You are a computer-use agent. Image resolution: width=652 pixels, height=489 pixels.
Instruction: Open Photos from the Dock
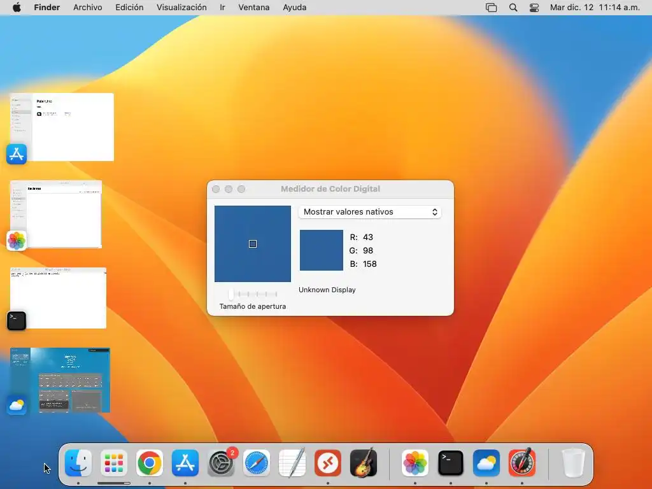coord(415,463)
